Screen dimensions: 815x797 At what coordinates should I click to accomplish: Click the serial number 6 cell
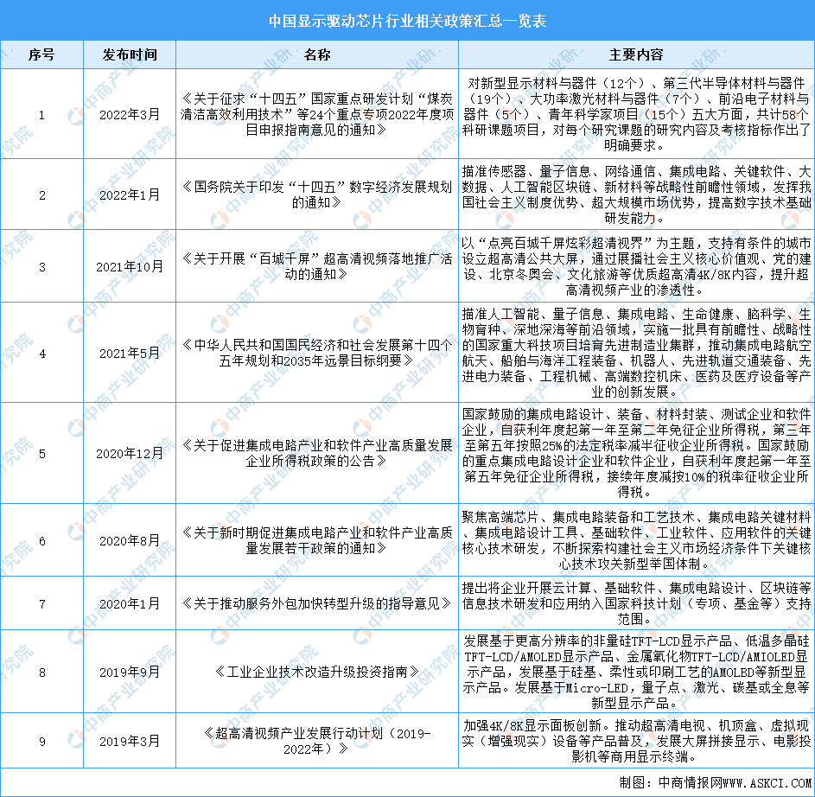coord(41,540)
